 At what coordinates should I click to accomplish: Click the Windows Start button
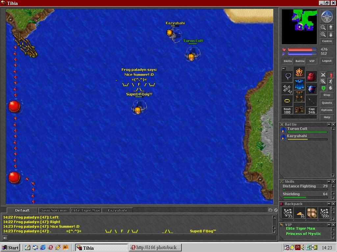10,248
